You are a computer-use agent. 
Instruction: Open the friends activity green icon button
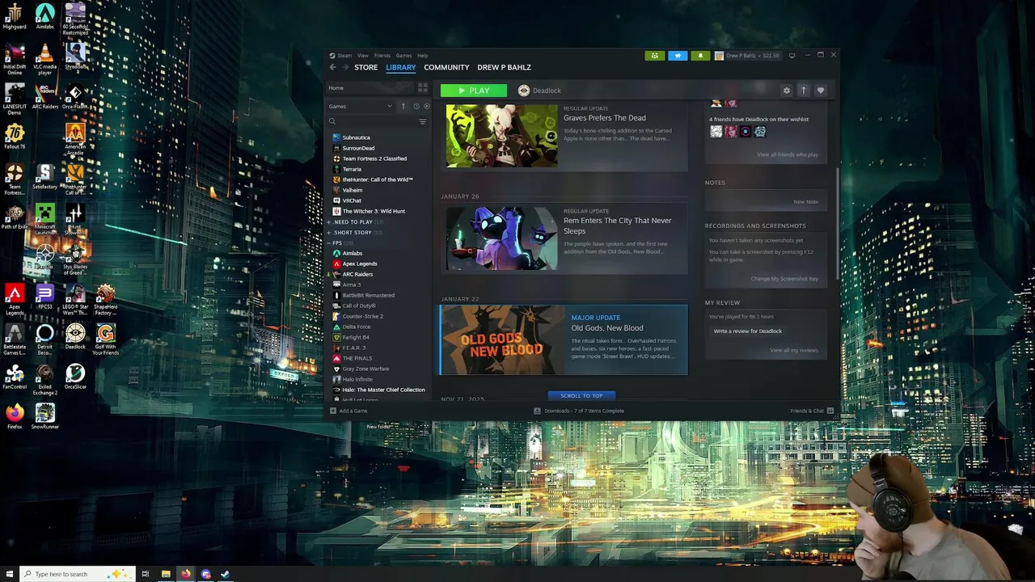(x=654, y=56)
